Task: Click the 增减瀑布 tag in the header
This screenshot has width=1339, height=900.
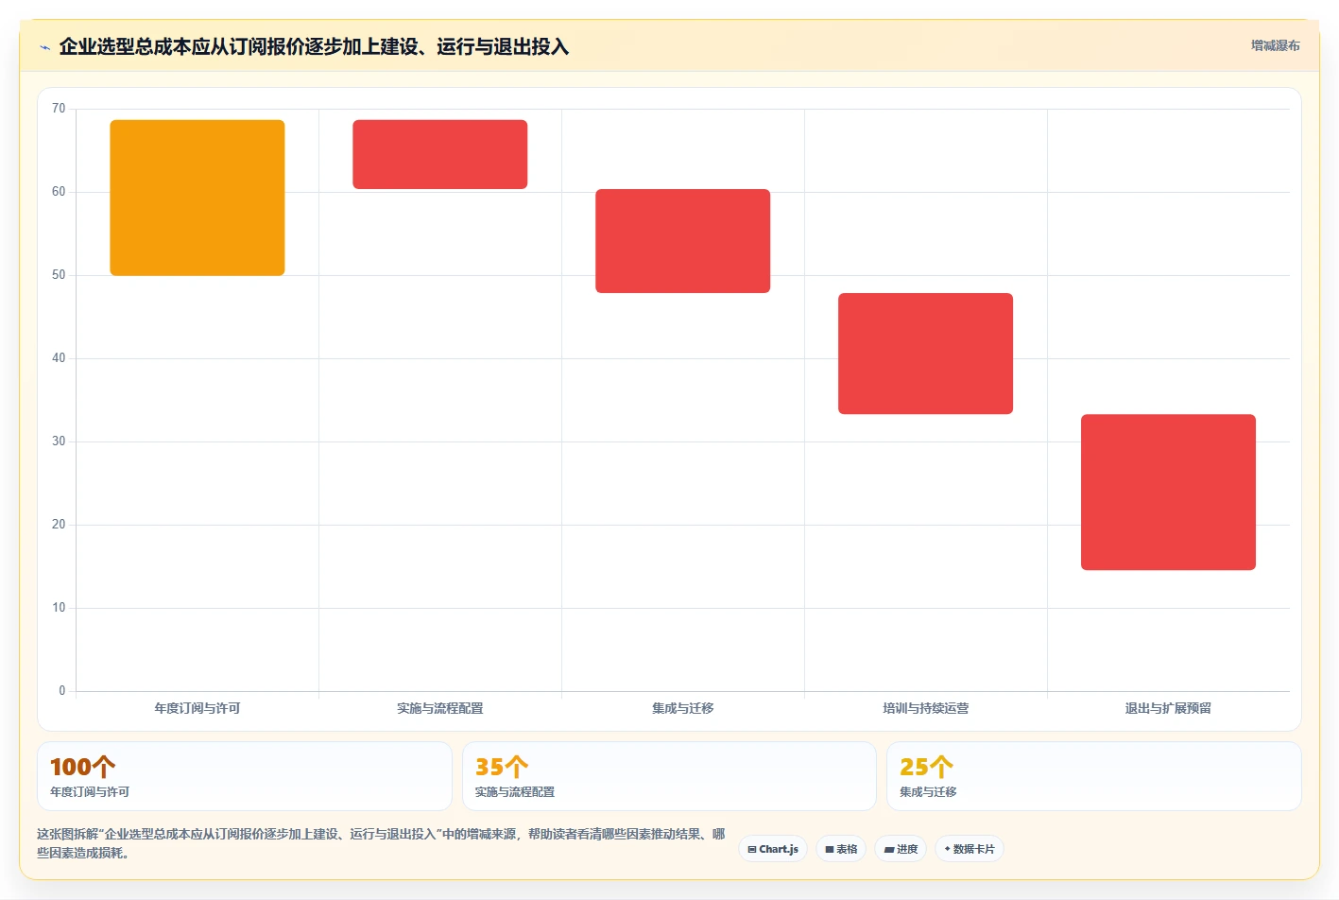Action: 1275,45
